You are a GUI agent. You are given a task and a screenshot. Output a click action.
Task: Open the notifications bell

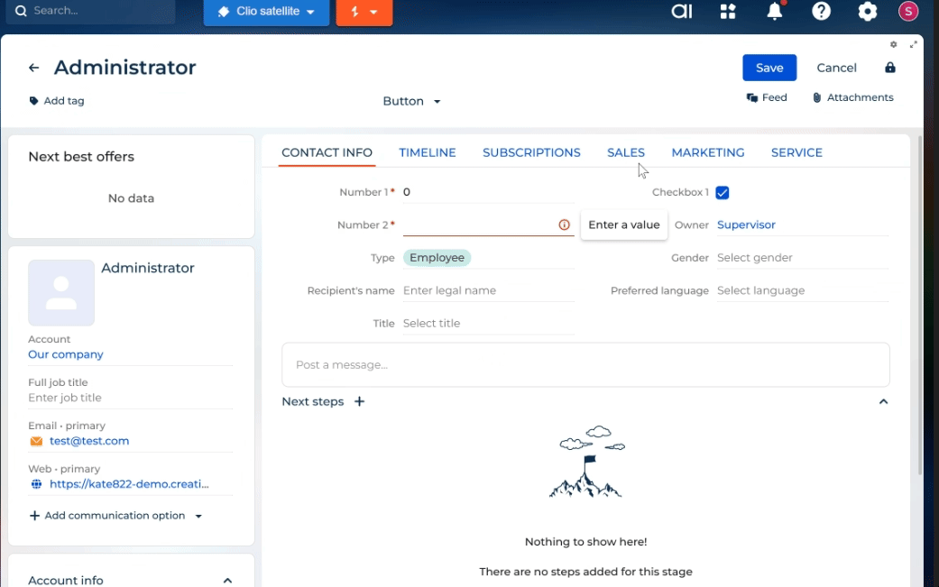(x=775, y=12)
